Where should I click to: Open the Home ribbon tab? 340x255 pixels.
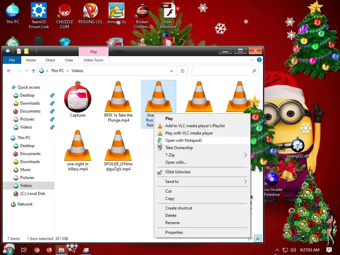tap(31, 60)
